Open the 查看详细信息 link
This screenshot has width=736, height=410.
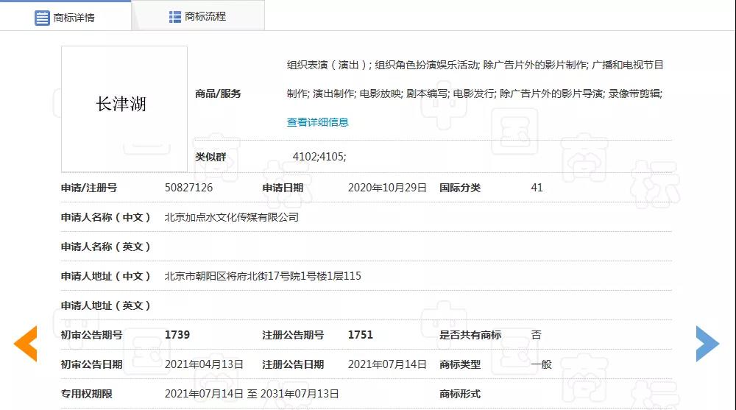click(317, 122)
